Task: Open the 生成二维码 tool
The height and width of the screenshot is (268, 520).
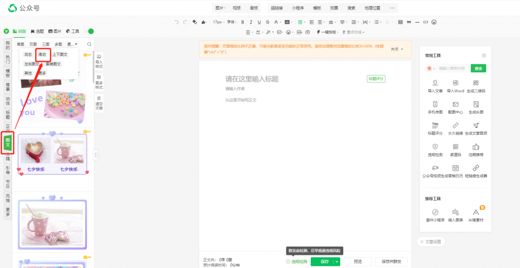Action: pyautogui.click(x=476, y=86)
